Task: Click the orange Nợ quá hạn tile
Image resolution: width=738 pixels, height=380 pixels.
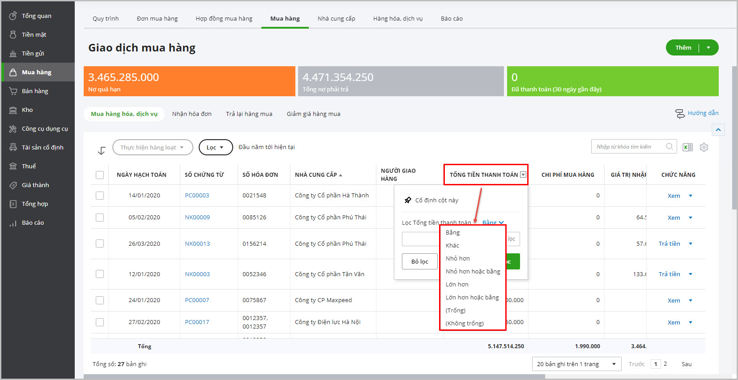Action: [x=189, y=81]
